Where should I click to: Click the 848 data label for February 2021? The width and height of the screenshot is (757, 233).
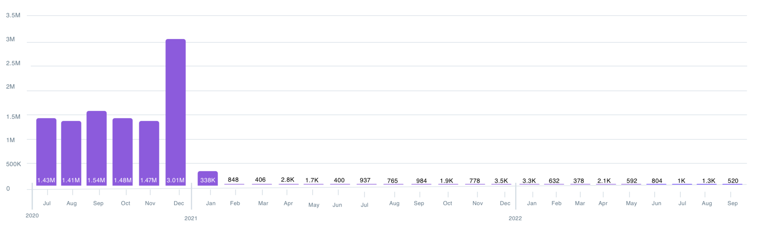pos(233,180)
